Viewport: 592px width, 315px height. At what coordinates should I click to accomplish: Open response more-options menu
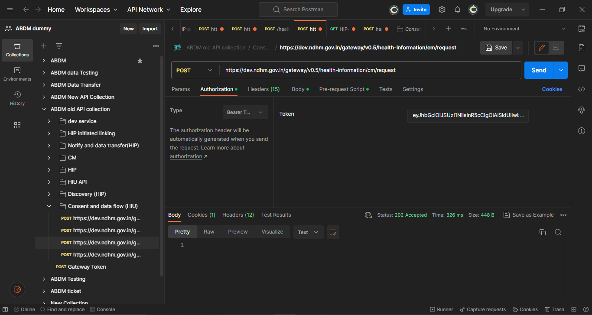pyautogui.click(x=563, y=215)
